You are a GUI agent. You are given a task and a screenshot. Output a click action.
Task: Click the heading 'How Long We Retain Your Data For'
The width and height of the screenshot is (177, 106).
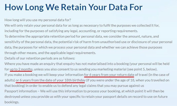[73, 7]
